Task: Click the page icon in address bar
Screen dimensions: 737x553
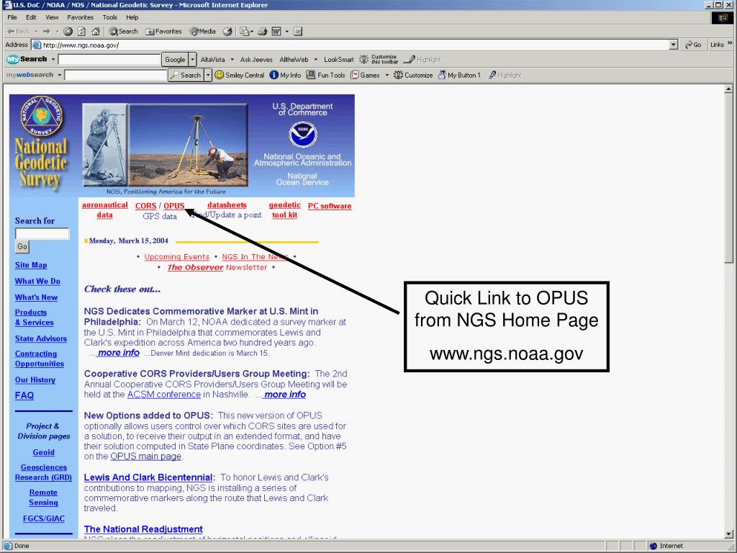Action: [36, 45]
